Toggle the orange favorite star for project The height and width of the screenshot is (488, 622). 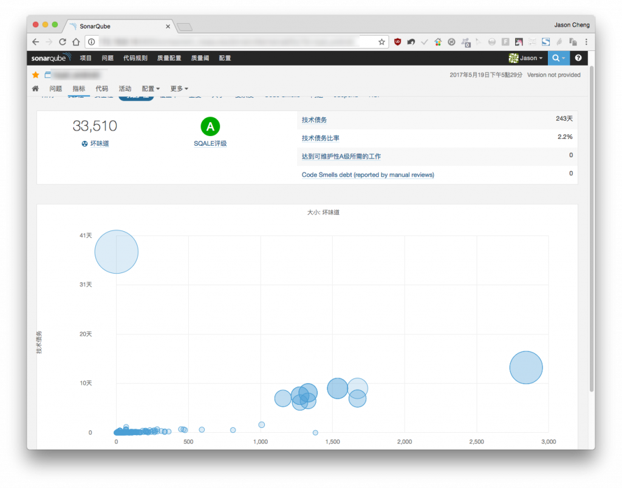pyautogui.click(x=36, y=75)
